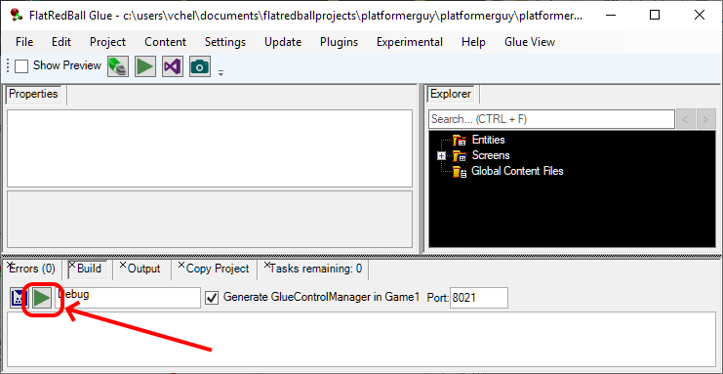723x374 pixels.
Task: Click the toolbar green play run icon
Action: [145, 66]
